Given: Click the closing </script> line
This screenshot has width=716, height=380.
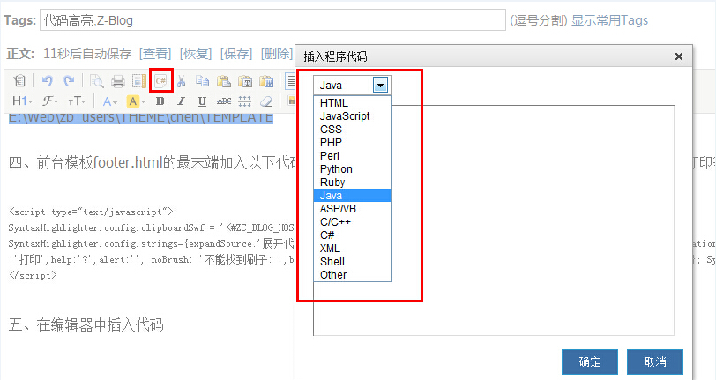Looking at the screenshot, I should [x=33, y=275].
